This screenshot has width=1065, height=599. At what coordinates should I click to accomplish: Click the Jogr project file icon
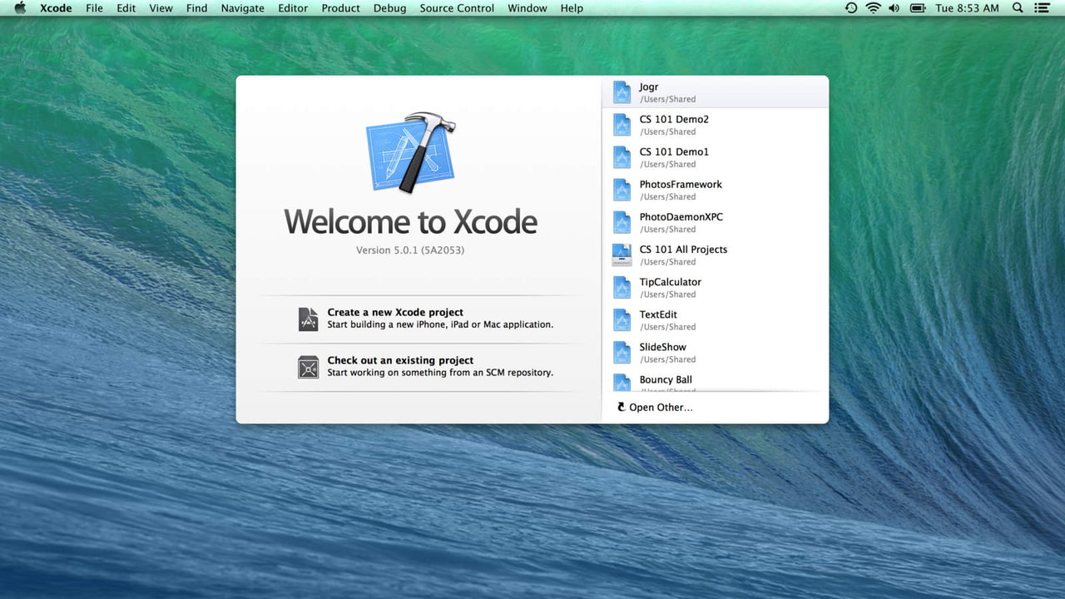[622, 92]
